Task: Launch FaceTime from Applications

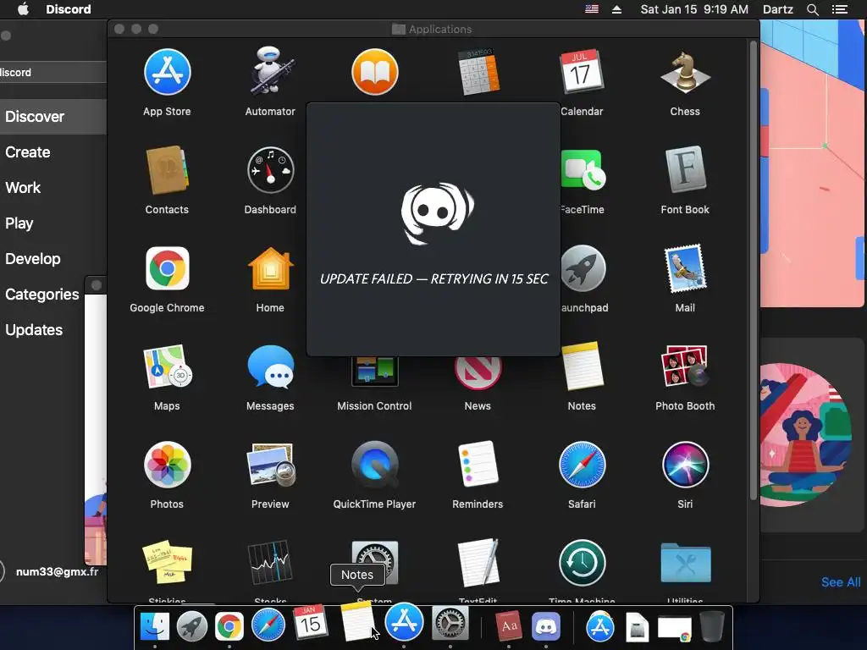Action: tap(583, 170)
